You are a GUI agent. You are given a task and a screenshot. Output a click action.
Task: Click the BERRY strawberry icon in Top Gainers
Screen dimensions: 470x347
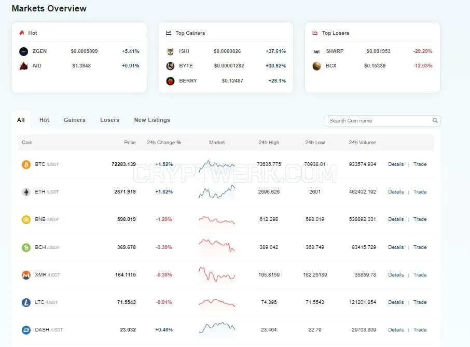point(170,81)
